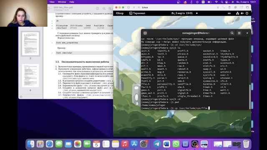Open the Help menu in the menu bar
The width and height of the screenshot is (267, 150).
coord(72,2)
